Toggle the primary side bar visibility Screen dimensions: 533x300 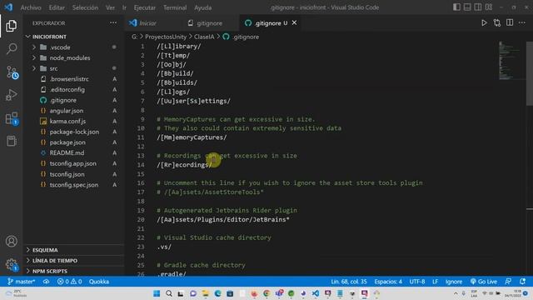click(456, 7)
